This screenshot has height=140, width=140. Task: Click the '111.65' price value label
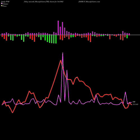point(135,104)
